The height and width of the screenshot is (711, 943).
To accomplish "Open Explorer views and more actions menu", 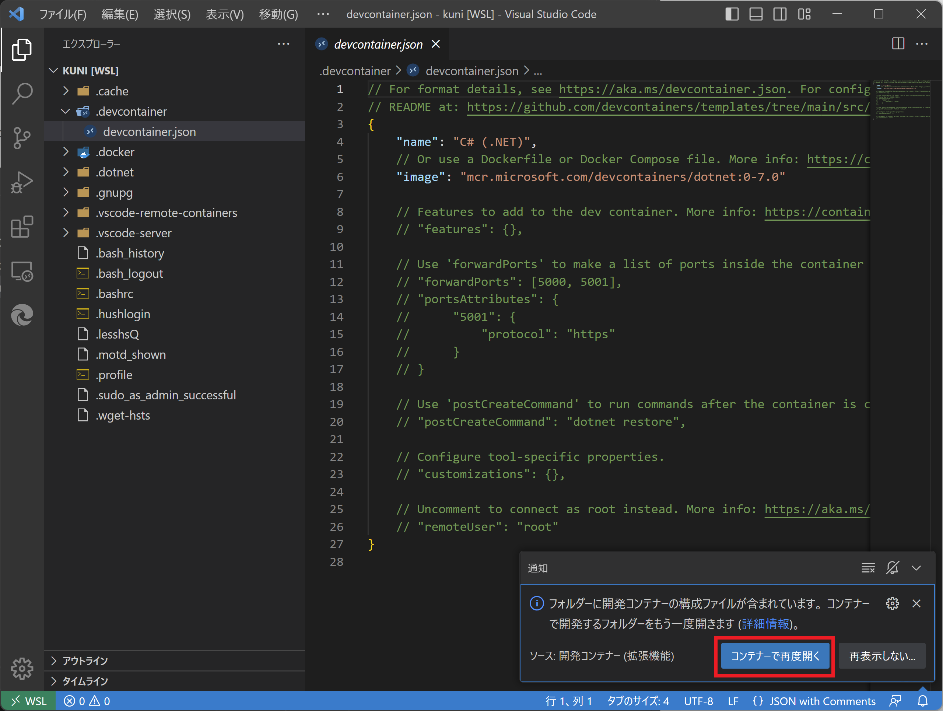I will point(284,44).
